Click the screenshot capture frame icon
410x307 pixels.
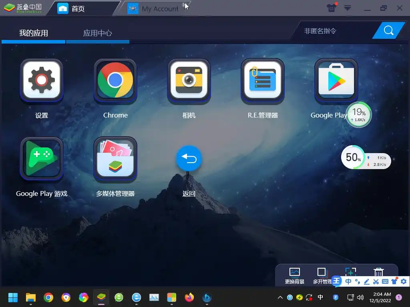(351, 271)
